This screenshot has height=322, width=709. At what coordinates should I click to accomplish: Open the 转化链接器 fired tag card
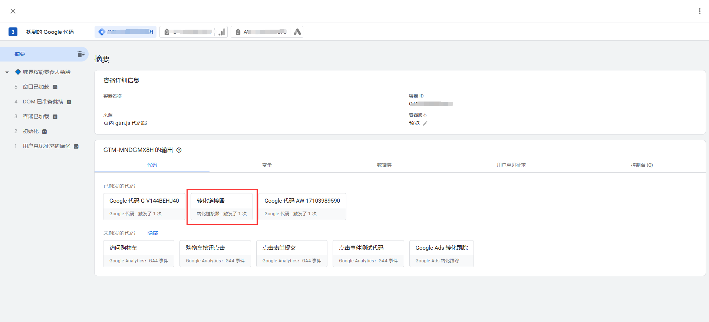[222, 206]
